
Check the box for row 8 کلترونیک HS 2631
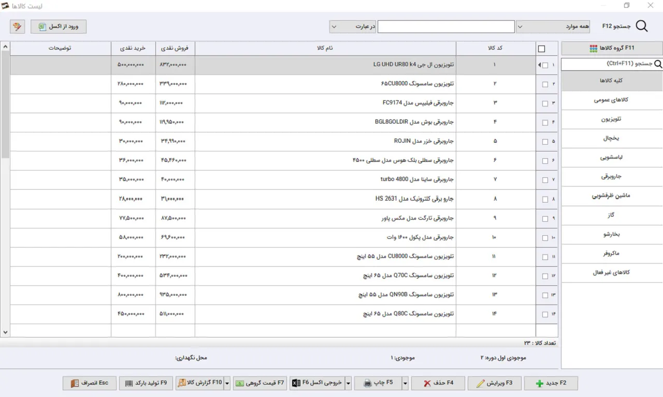point(545,199)
